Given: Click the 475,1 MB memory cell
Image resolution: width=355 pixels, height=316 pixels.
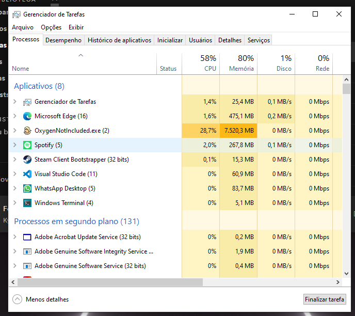Looking at the screenshot, I should (x=238, y=116).
